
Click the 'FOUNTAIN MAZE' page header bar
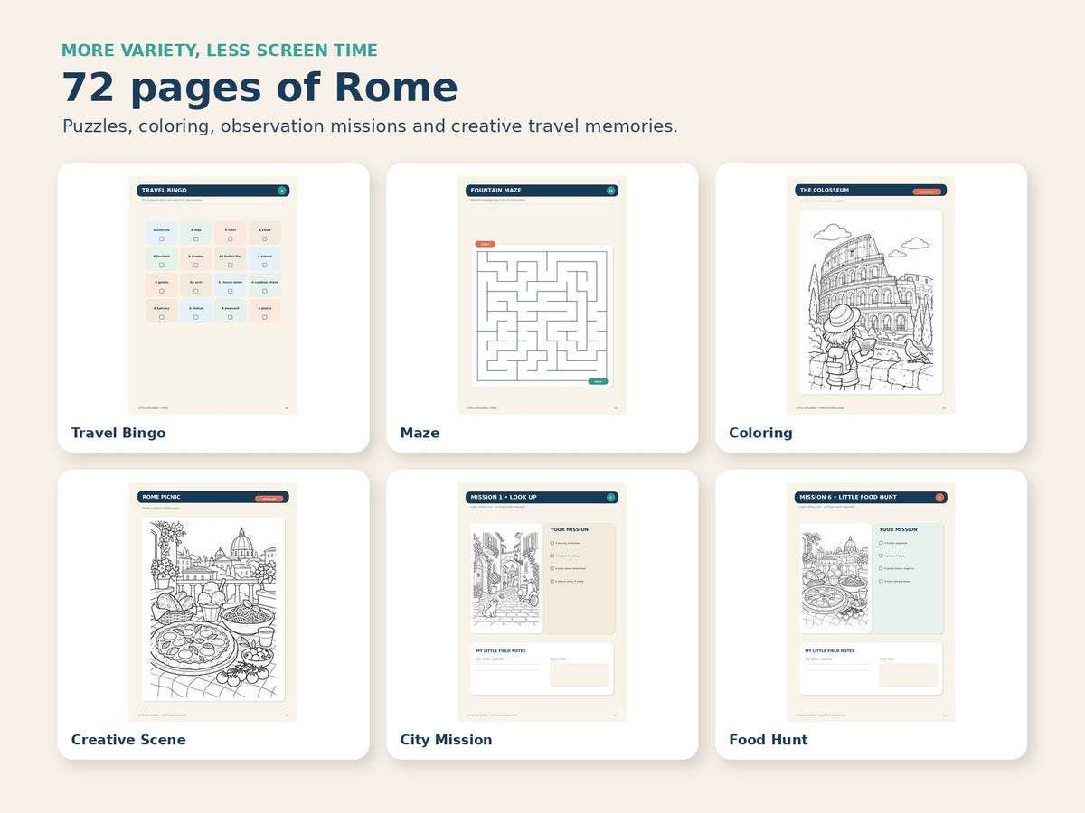(542, 191)
